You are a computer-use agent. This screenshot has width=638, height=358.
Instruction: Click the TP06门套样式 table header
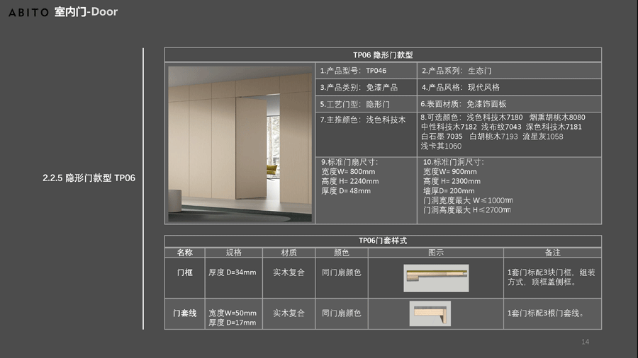383,241
